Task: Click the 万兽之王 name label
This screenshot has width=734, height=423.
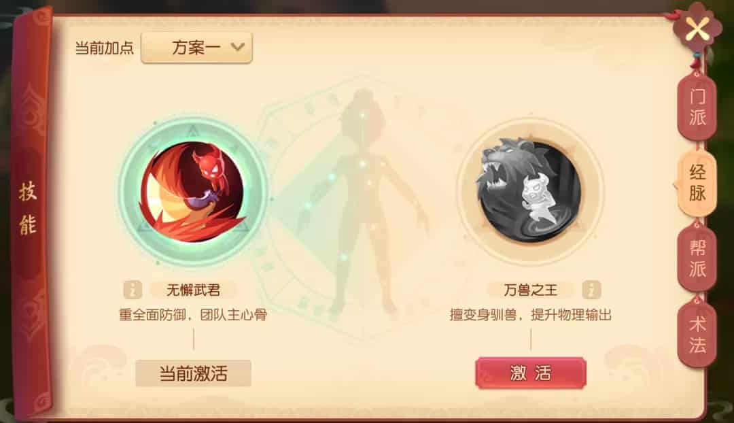Action: [x=530, y=290]
